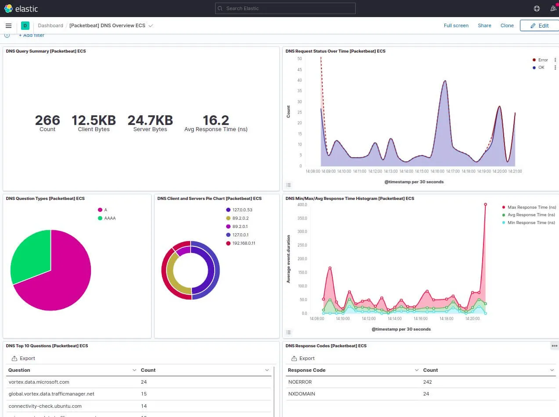The height and width of the screenshot is (417, 559).
Task: Clone this dashboard
Action: pos(507,25)
